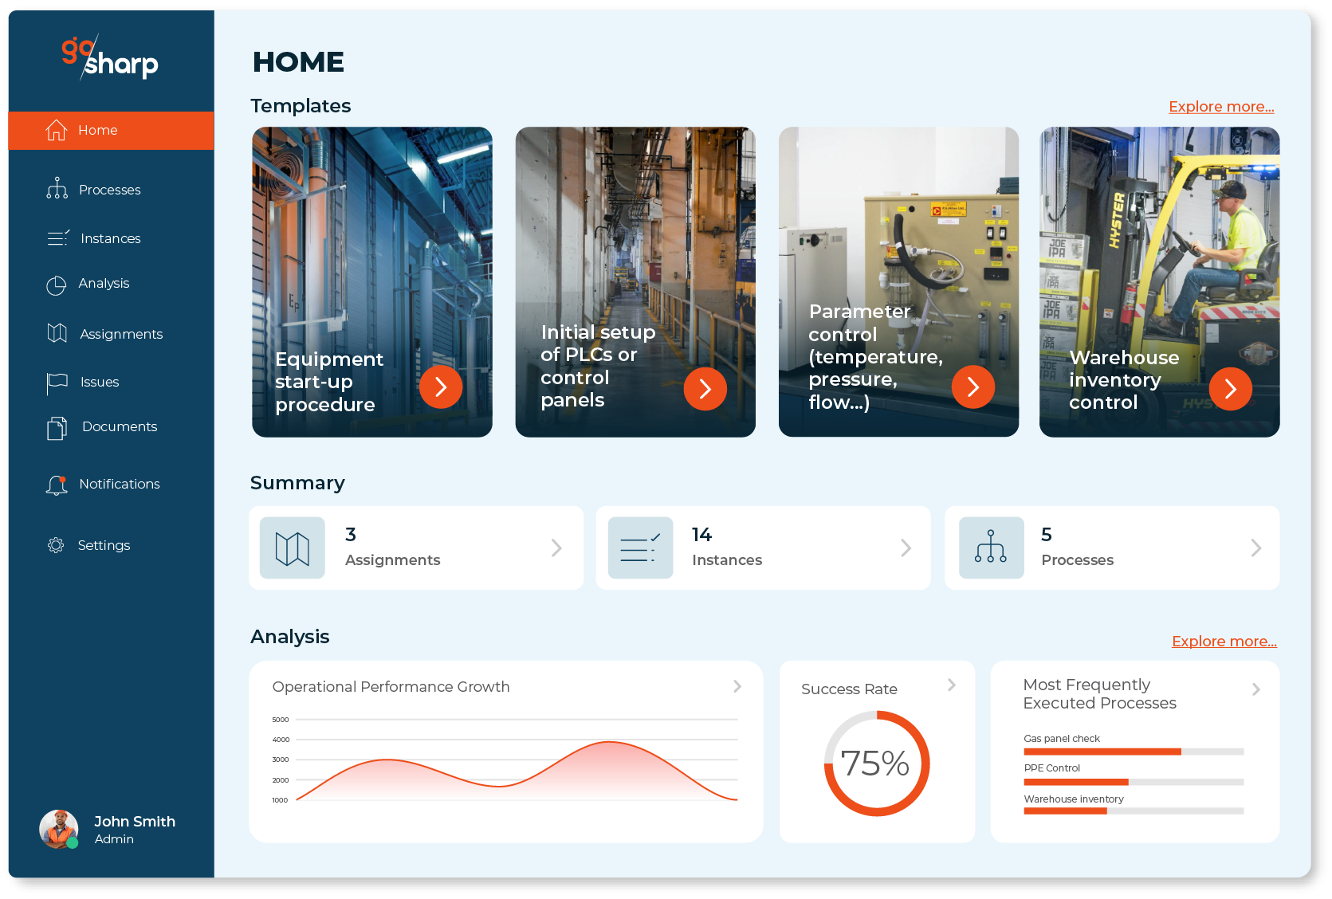Click John Smith's profile avatar
Image resolution: width=1332 pixels, height=899 pixels.
58,829
